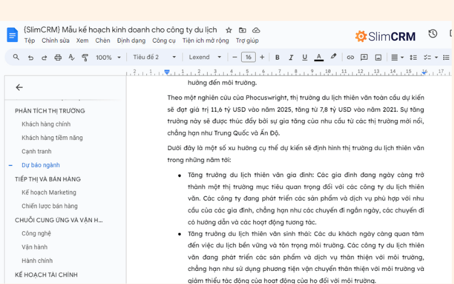Open version history clock icon
The height and width of the screenshot is (284, 454).
tap(432, 34)
